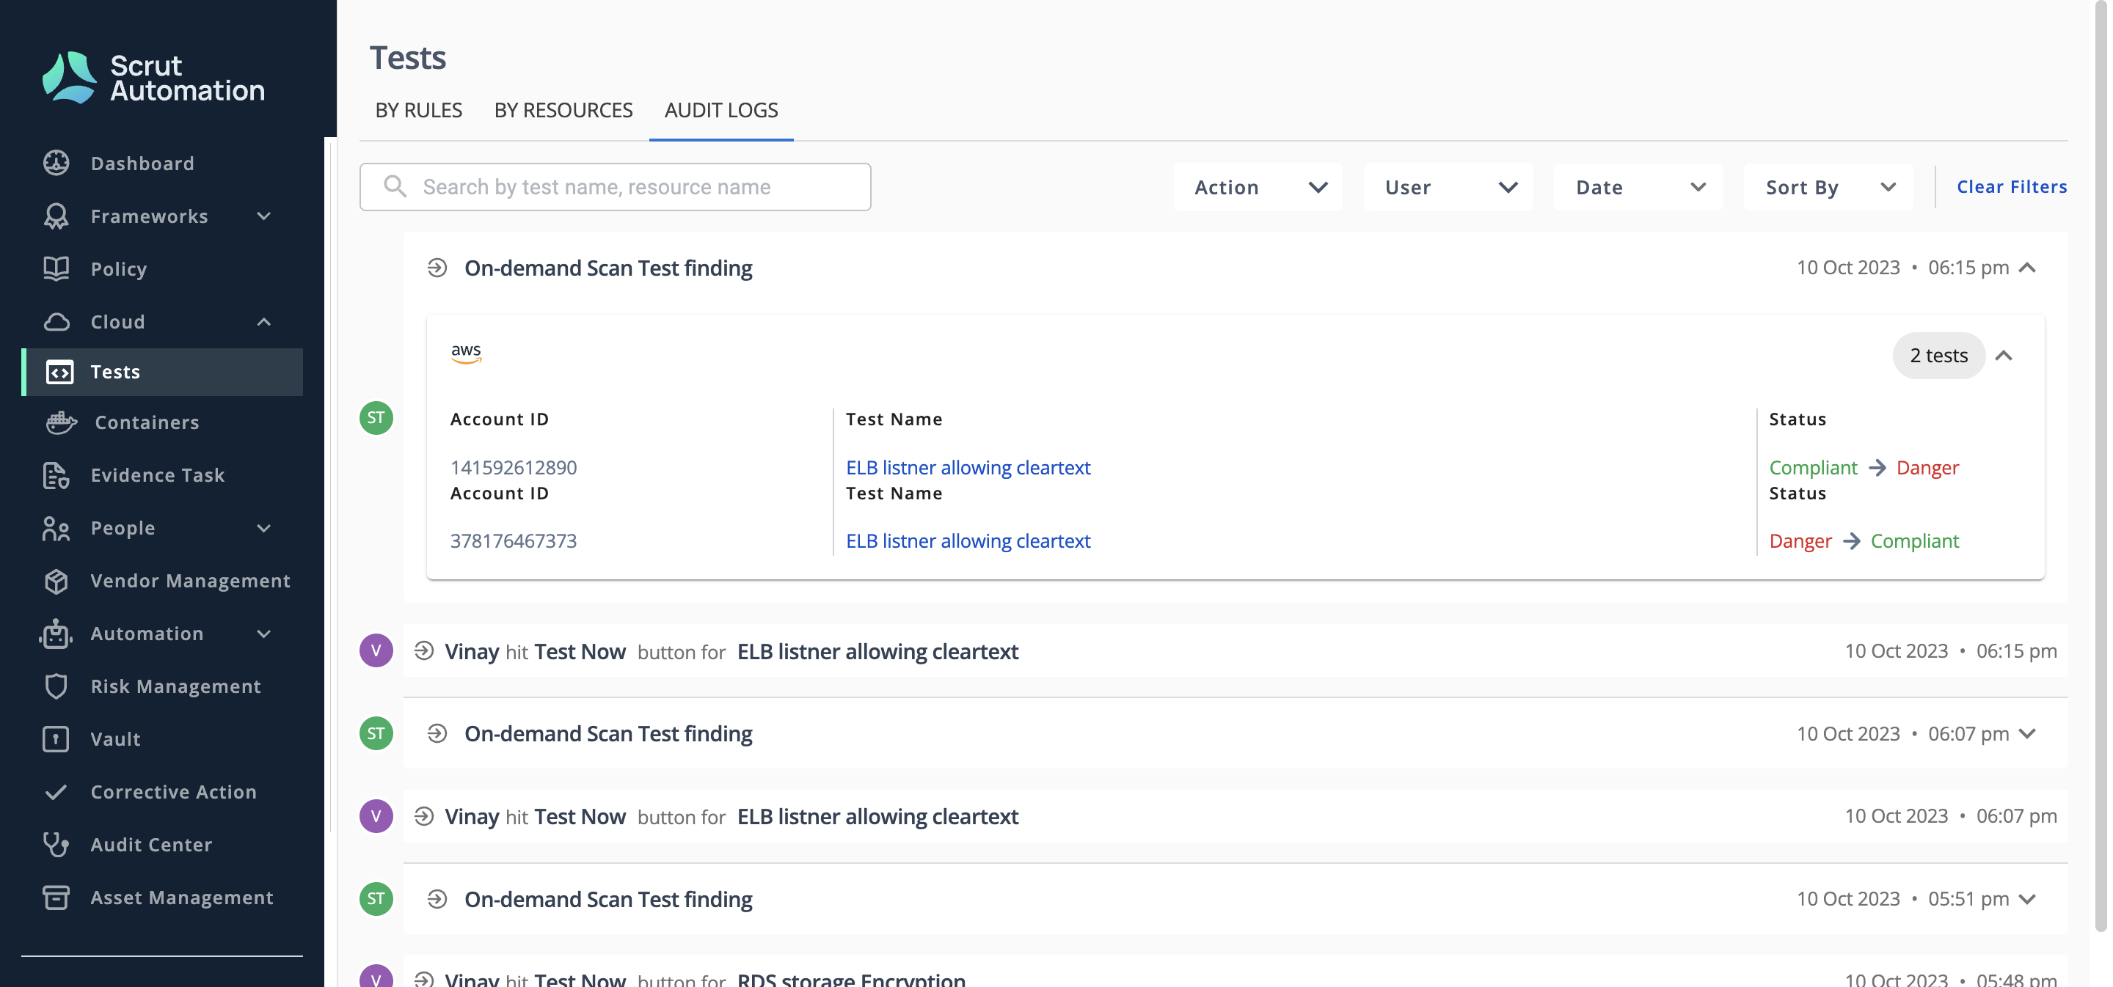Open ELB listner link for account 378176467373

pyautogui.click(x=968, y=541)
